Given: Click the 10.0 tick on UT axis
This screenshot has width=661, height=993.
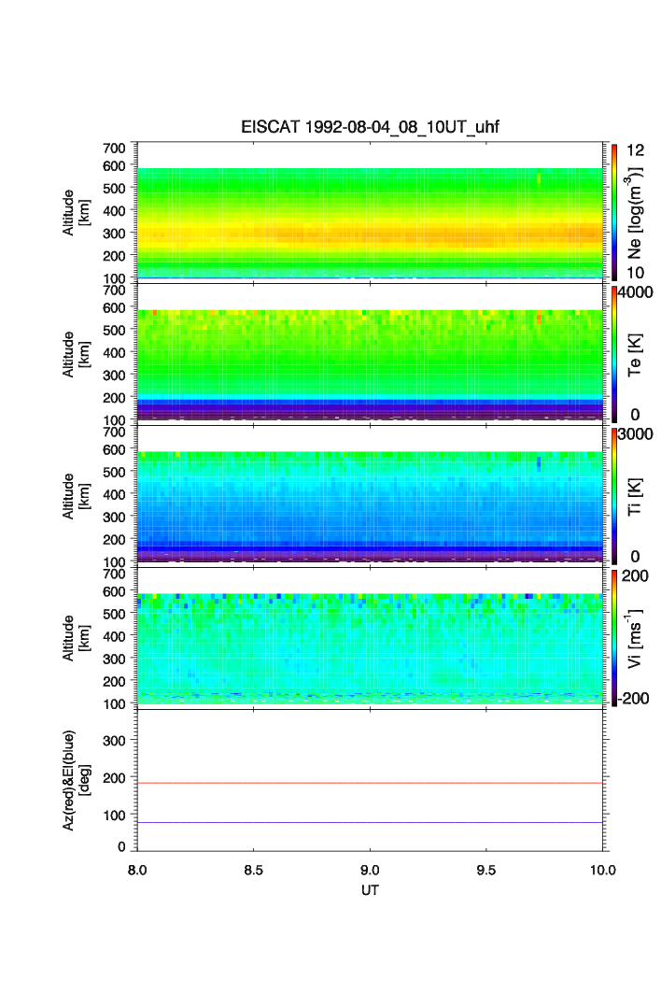Looking at the screenshot, I should coord(603,870).
